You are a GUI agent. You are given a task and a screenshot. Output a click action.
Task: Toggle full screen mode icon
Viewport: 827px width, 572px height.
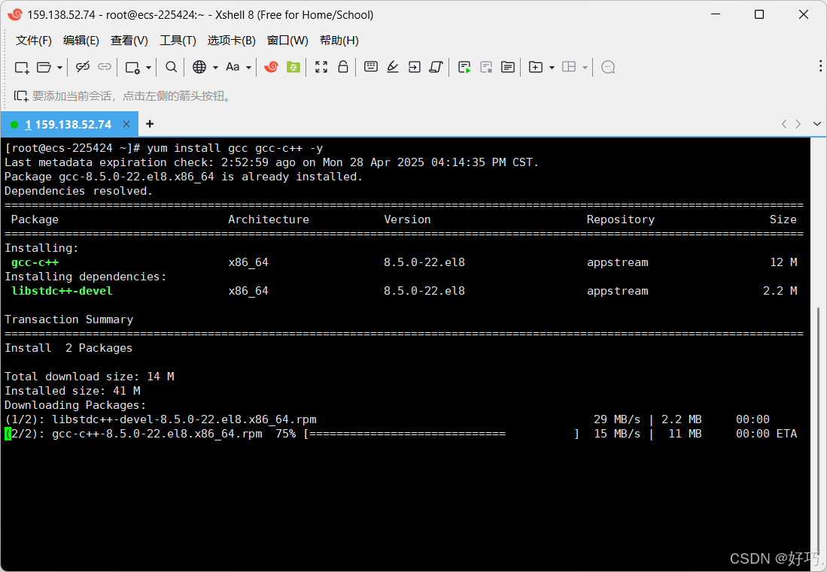[321, 67]
